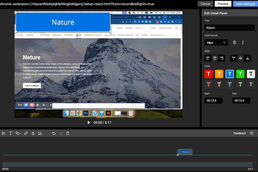Choose white filled background text color
258x172 pixels.
click(251, 74)
